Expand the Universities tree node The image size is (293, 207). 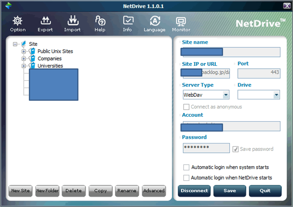tap(24, 66)
